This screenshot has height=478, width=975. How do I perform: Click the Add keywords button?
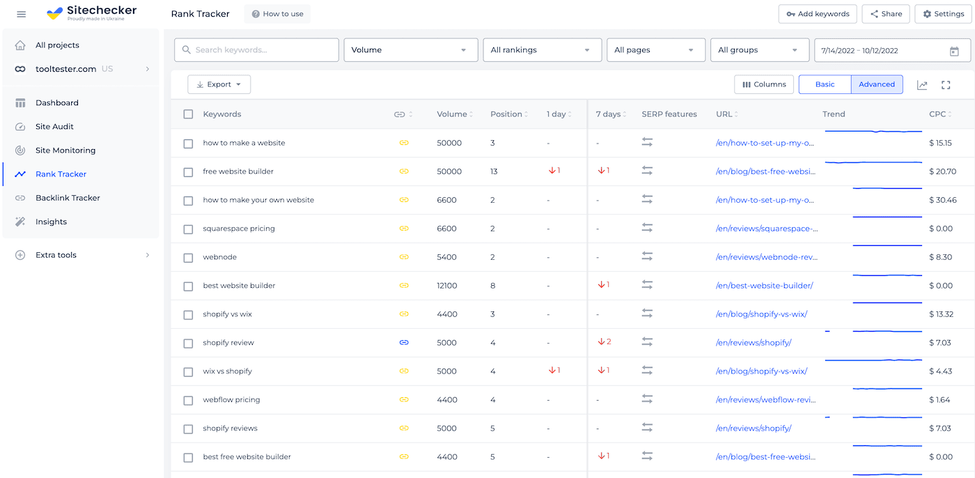tap(818, 14)
